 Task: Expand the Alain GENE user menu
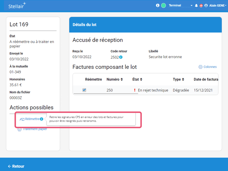pos(217,6)
